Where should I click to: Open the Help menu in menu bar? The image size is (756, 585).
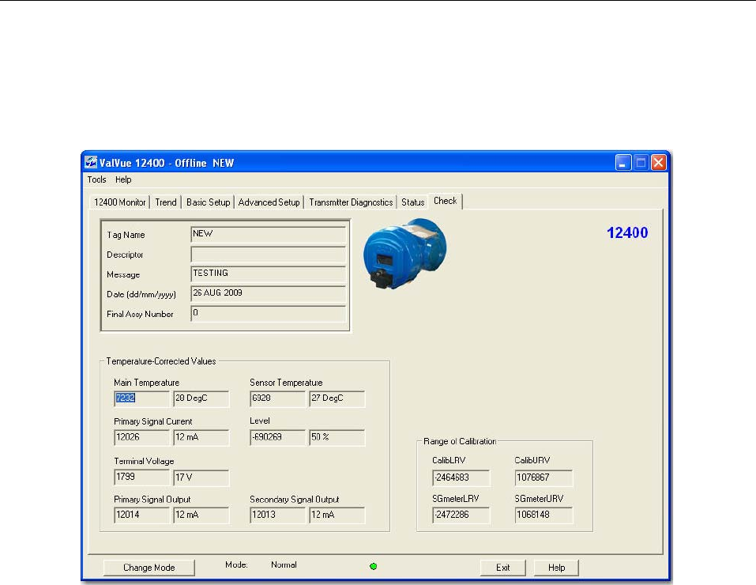[123, 179]
